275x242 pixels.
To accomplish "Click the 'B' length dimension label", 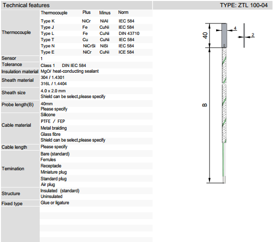I will [x=205, y=105].
